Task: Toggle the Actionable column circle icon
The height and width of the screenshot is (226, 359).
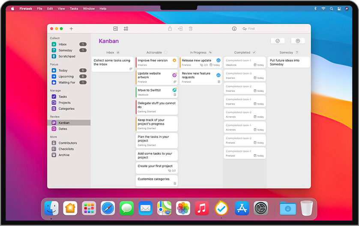Action: [x=166, y=53]
